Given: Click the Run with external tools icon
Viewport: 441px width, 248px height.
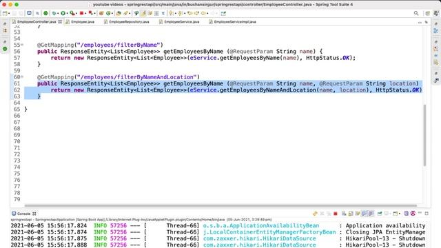Looking at the screenshot, I should 72,13.
